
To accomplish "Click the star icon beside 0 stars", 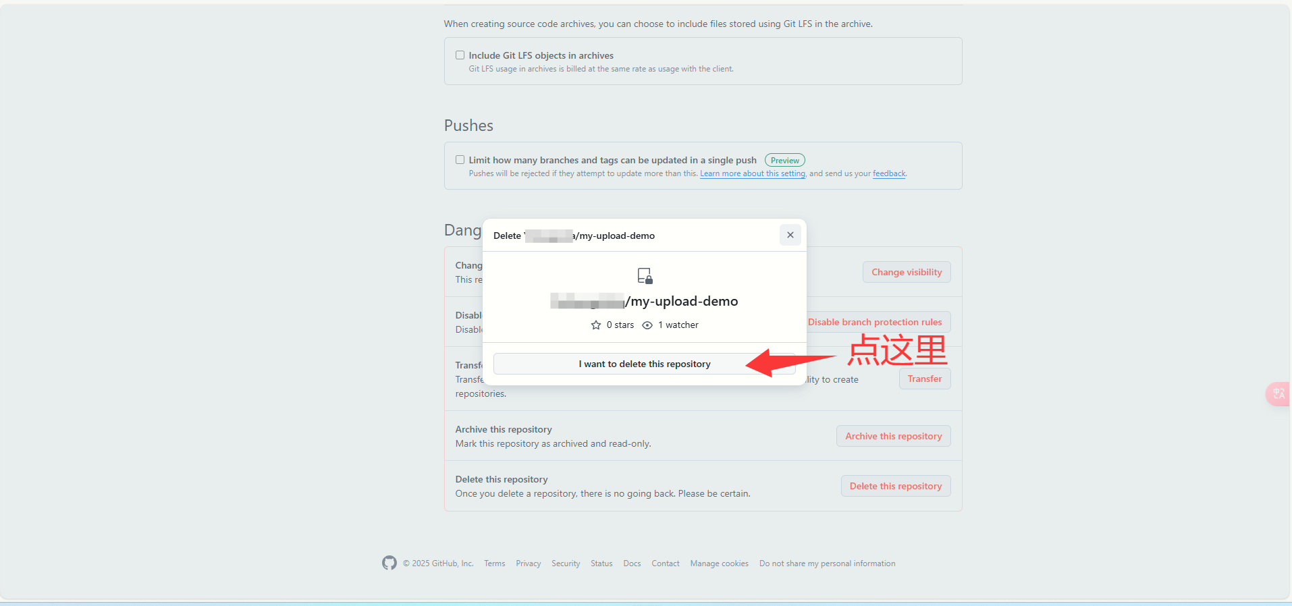I will tap(596, 325).
